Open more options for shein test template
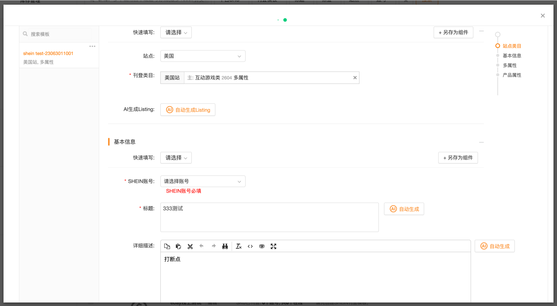 pos(92,46)
